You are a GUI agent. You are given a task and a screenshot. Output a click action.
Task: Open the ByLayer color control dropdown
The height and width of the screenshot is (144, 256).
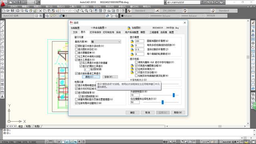(x=135, y=16)
